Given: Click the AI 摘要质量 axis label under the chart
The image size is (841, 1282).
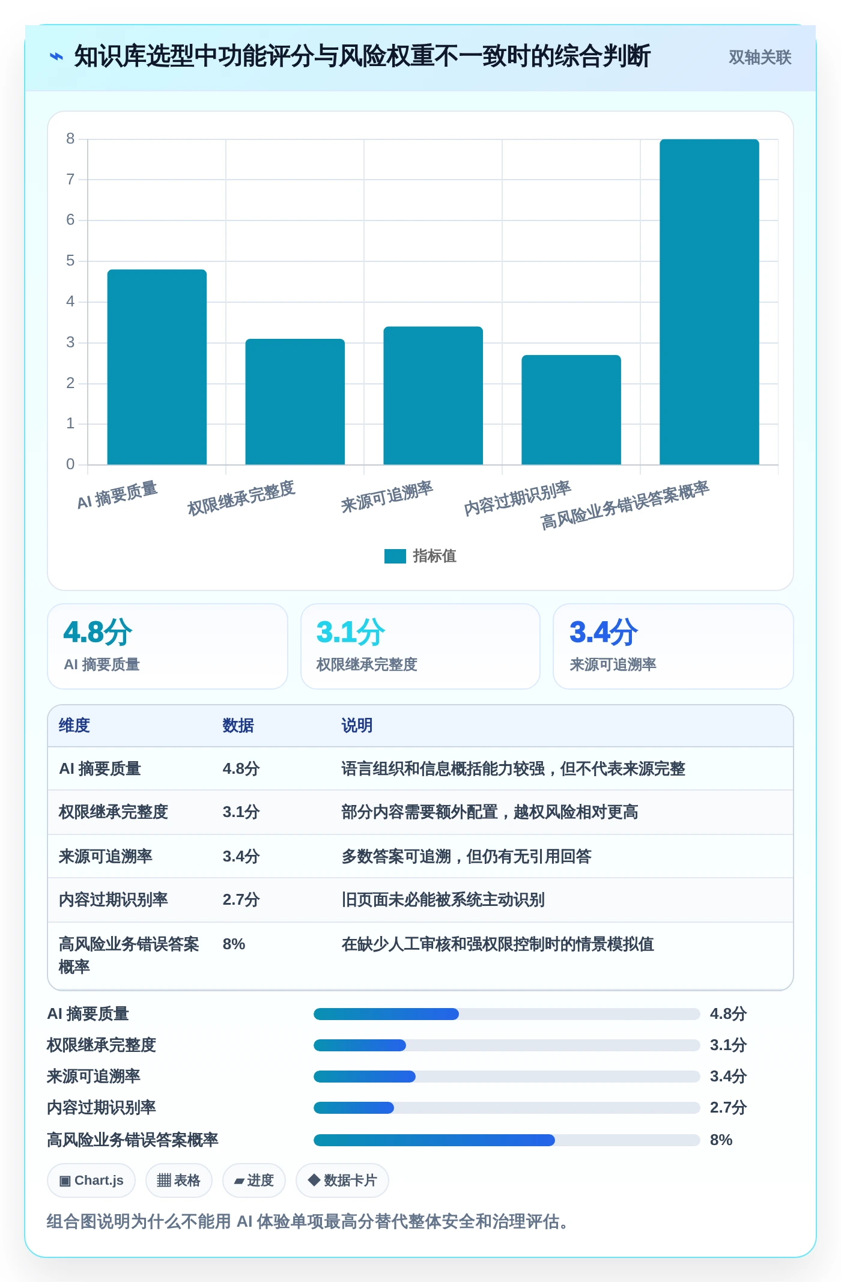Looking at the screenshot, I should tap(117, 495).
